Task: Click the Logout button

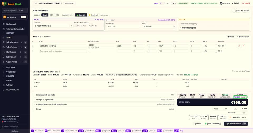Action: 246,3
